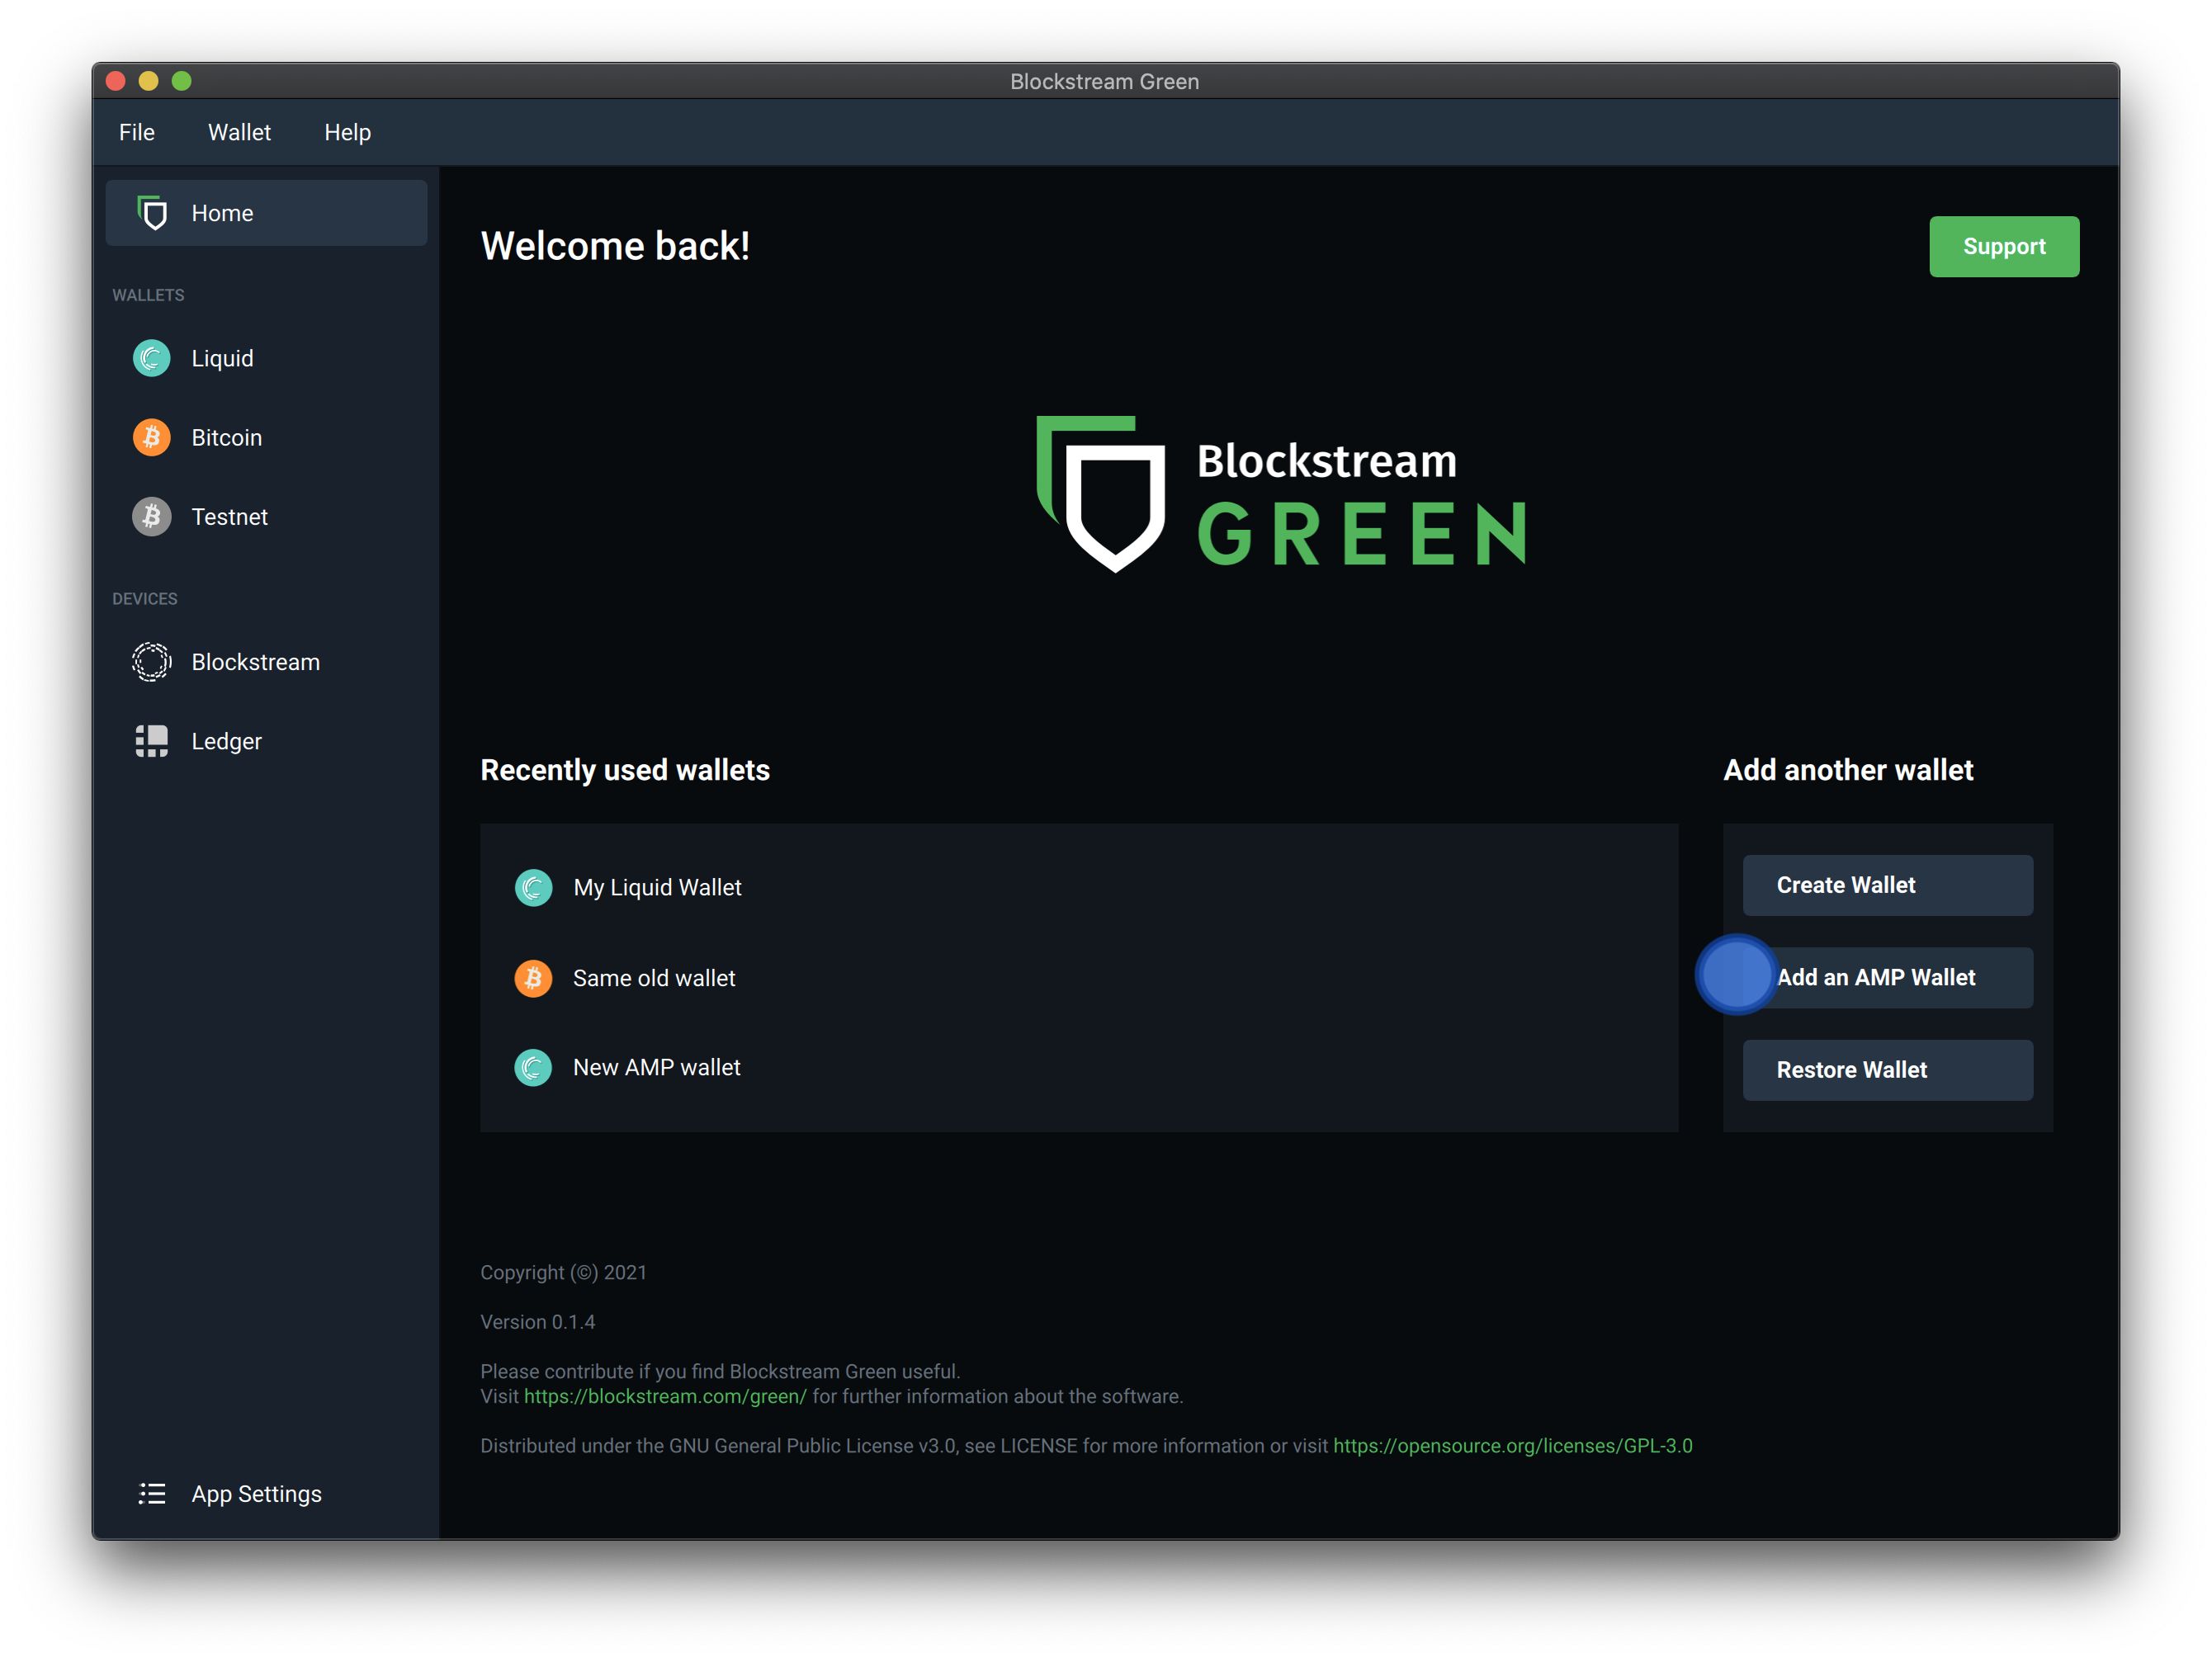The height and width of the screenshot is (1662, 2212).
Task: Select Ledger label under Devices
Action: (227, 741)
